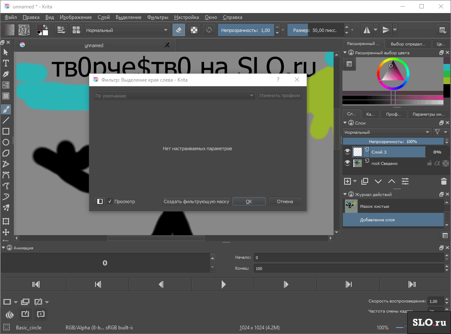Collapse the Анимация docker
Image resolution: width=451 pixels, height=334 pixels.
3,248
